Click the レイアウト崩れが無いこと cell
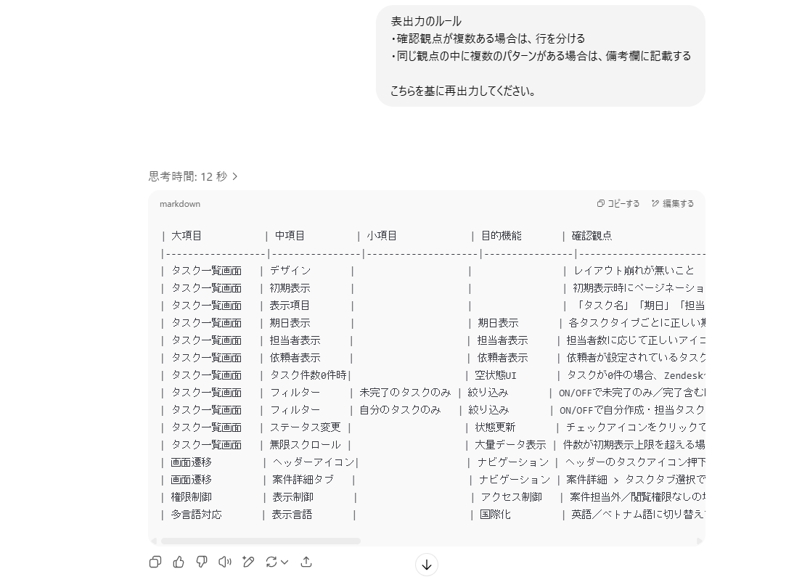This screenshot has height=577, width=794. [634, 271]
